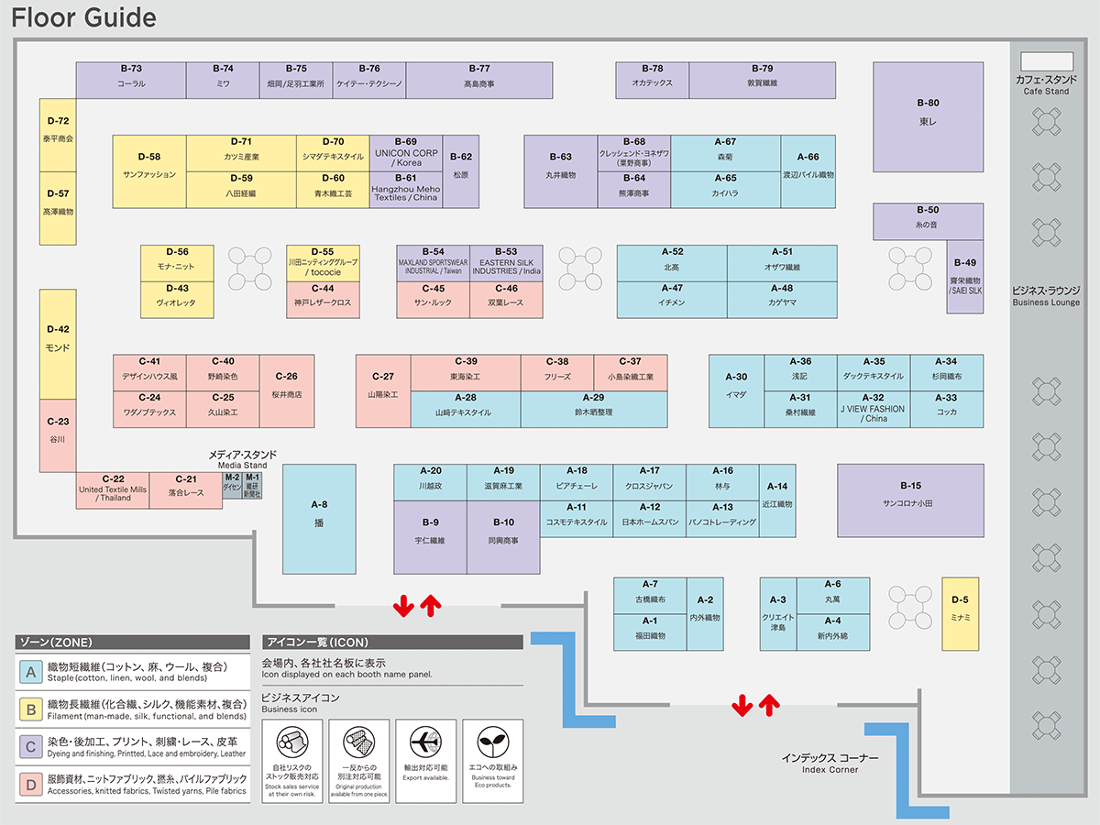This screenshot has height=825, width=1100.
Task: Select booth B-15 サンコロナ小田
Action: coord(910,500)
